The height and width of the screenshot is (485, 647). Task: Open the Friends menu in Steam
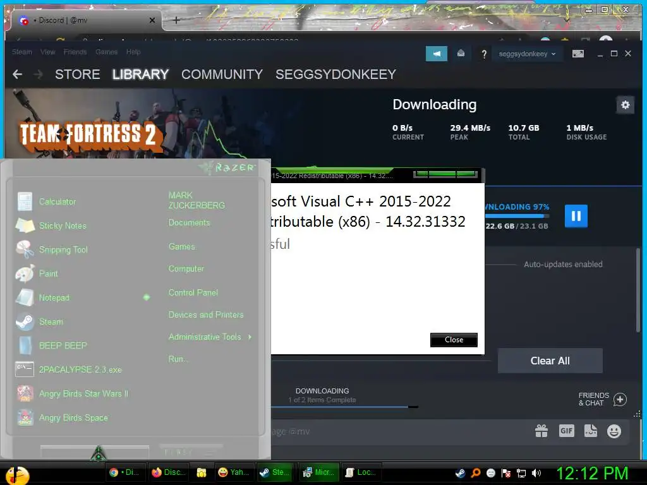tap(75, 52)
